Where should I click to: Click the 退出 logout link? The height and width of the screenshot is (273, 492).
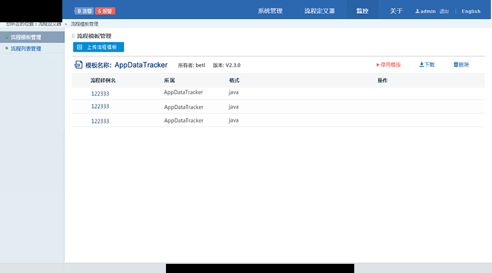pos(444,11)
